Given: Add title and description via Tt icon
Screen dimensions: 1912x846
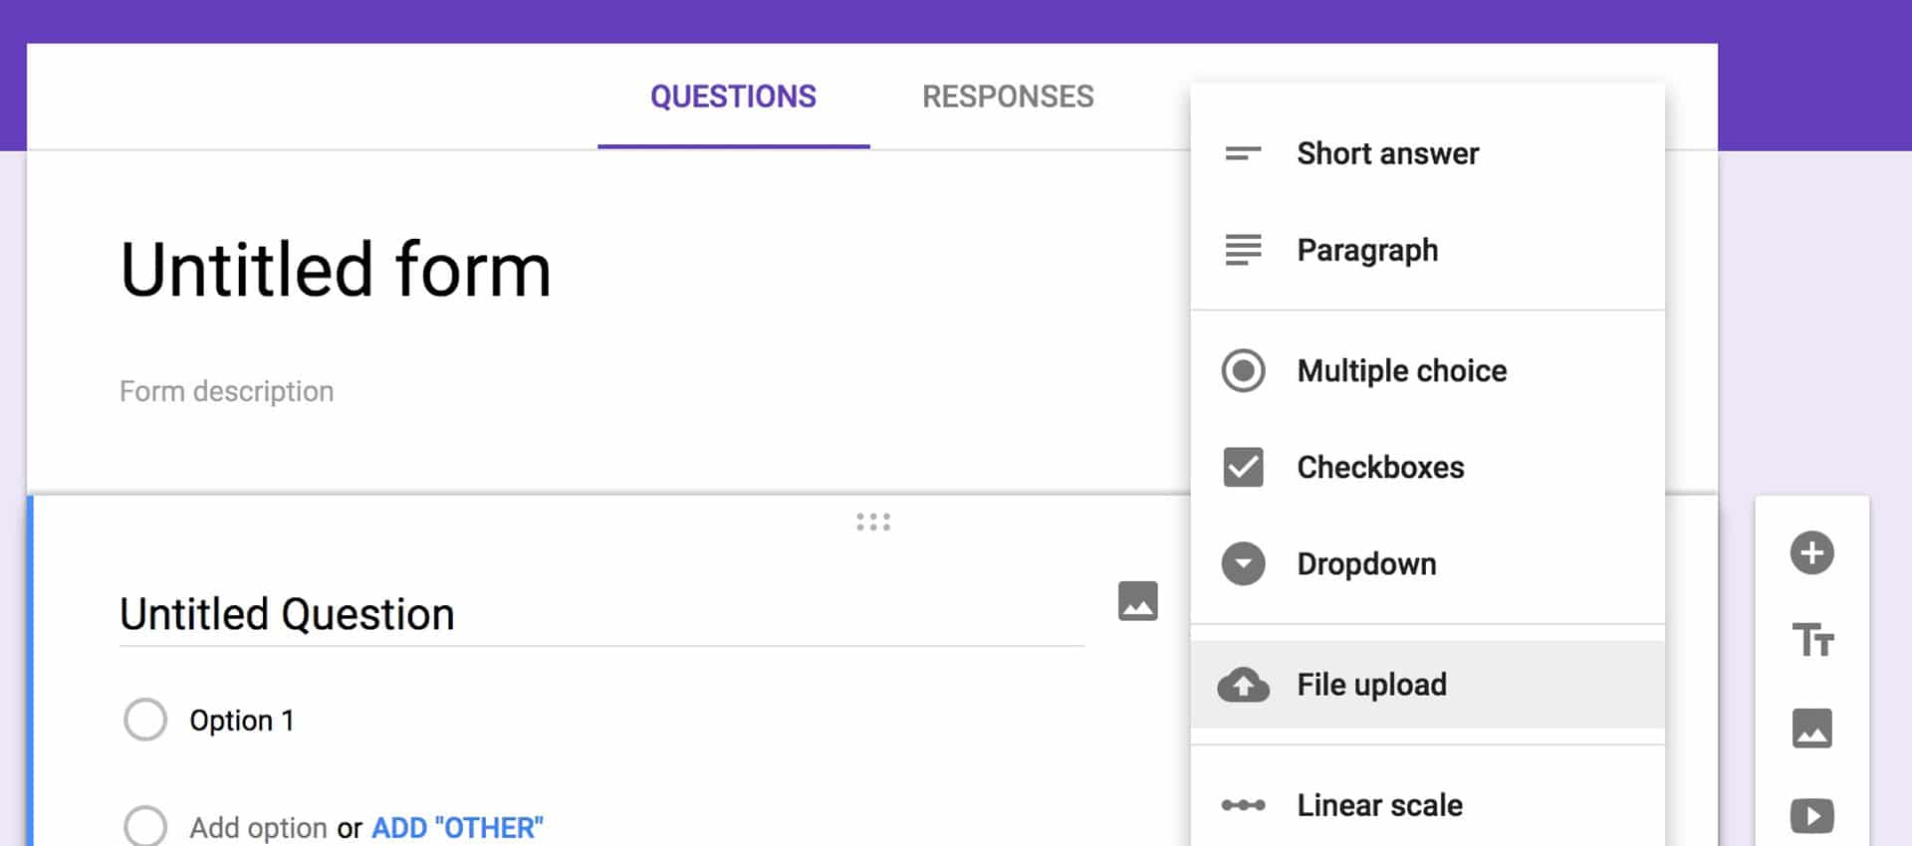Looking at the screenshot, I should pyautogui.click(x=1812, y=639).
